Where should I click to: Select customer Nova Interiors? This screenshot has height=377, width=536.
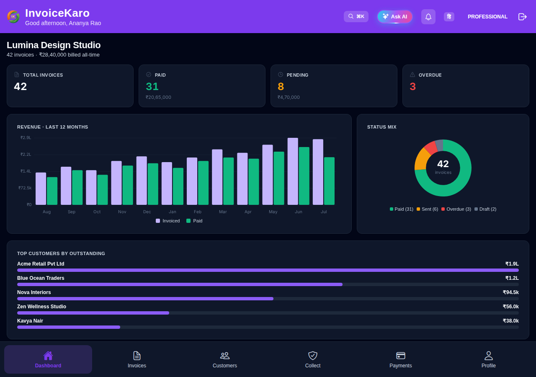coord(34,292)
